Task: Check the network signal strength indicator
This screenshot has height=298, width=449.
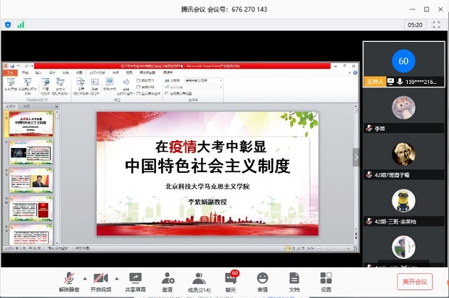Action: (21, 24)
